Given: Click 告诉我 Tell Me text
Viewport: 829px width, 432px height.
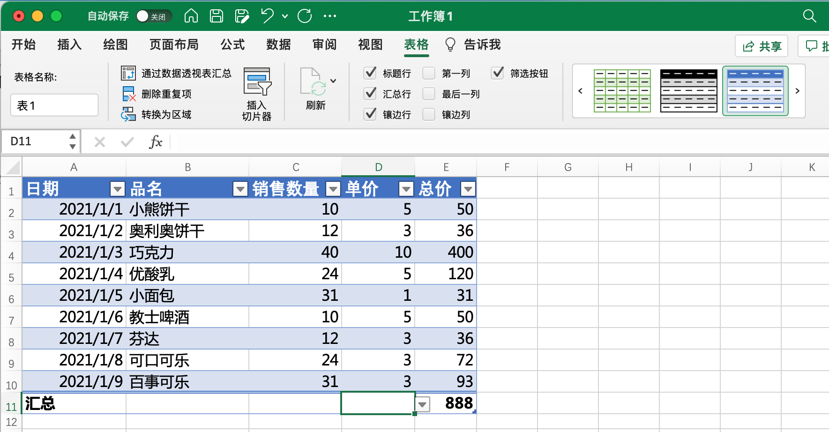Looking at the screenshot, I should coord(482,45).
